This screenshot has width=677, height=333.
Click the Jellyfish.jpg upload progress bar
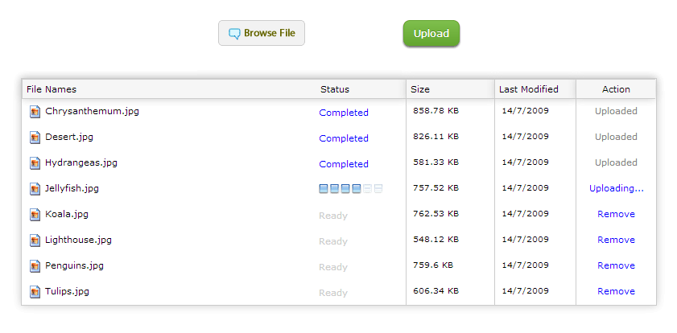351,188
